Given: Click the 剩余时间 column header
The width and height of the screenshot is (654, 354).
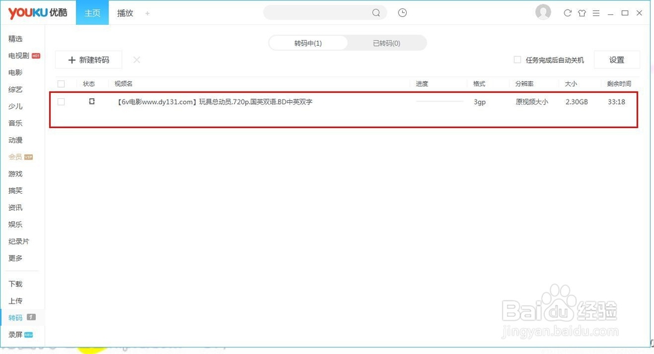Looking at the screenshot, I should pos(619,84).
